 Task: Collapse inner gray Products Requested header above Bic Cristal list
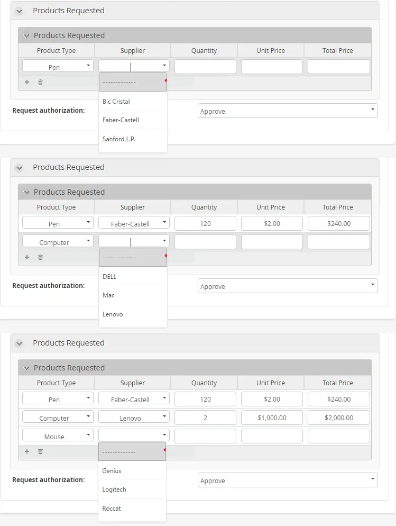coord(26,35)
